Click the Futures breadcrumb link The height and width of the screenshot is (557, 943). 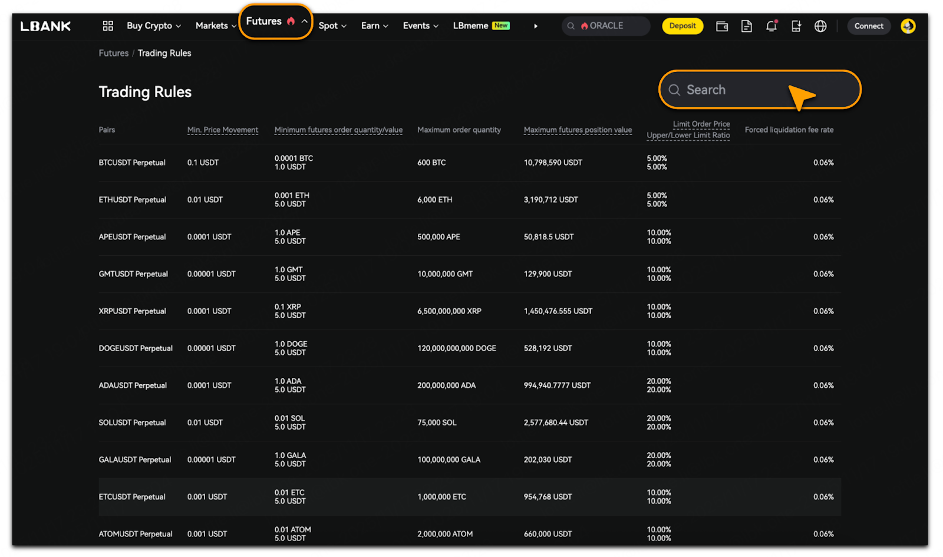pos(113,53)
